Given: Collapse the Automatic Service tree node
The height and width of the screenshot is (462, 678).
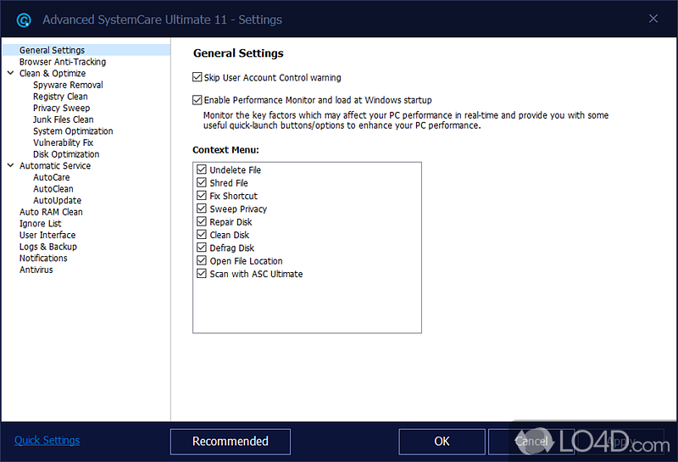Looking at the screenshot, I should click(10, 166).
